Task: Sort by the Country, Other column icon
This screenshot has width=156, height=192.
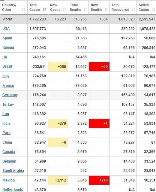Action: click(x=24, y=10)
